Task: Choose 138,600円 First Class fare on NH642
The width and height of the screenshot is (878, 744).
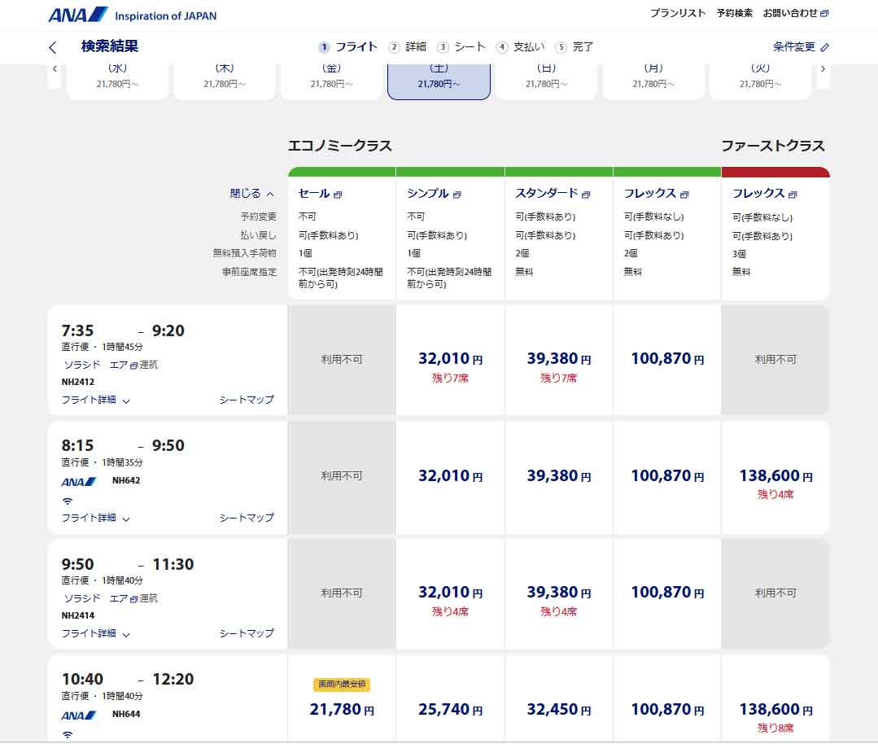Action: coord(775,476)
